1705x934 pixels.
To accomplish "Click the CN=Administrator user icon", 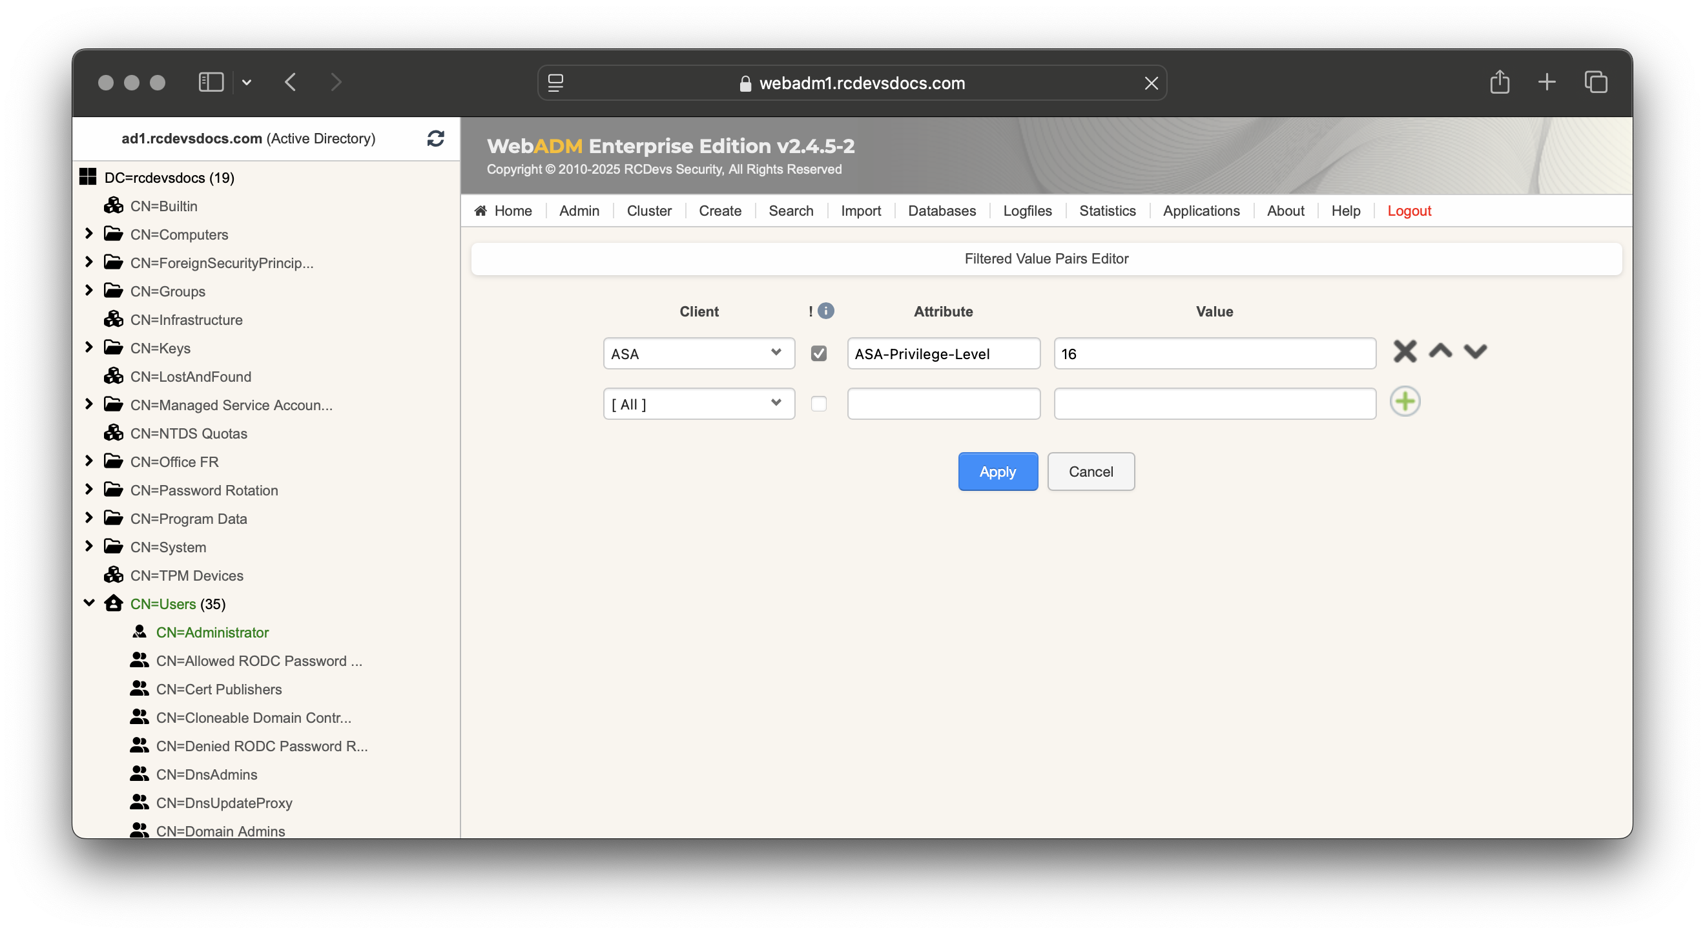I will point(139,632).
